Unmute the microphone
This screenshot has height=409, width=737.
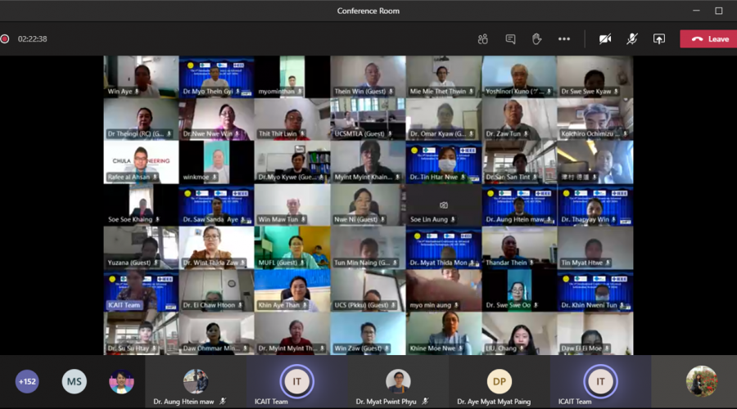[632, 38]
